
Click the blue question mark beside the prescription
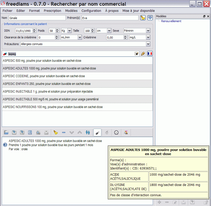click(5, 145)
